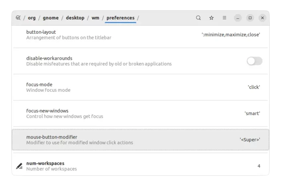The image size is (281, 188).
Task: Go to desktop path segment
Action: tap(75, 18)
